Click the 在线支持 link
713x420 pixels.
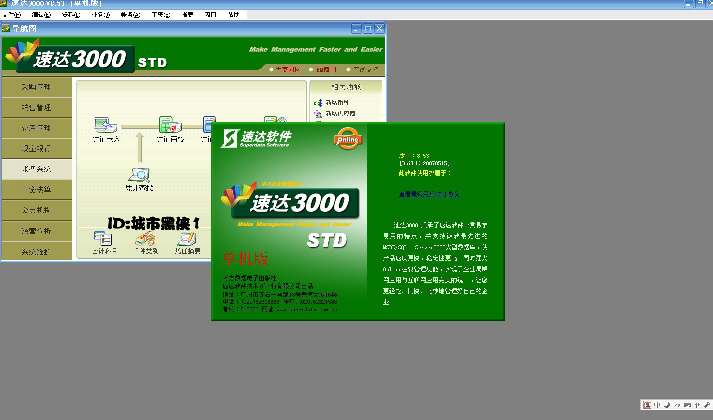click(x=366, y=70)
